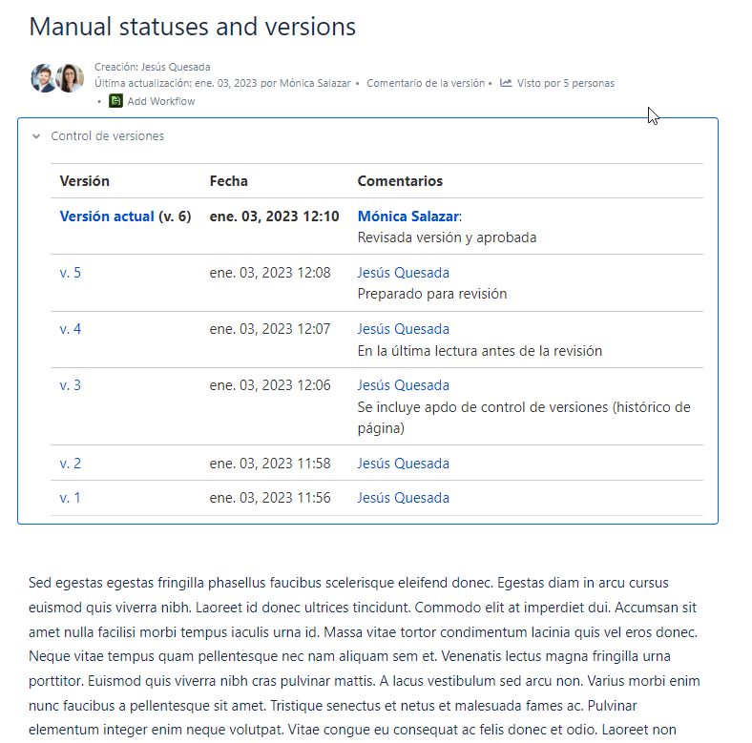Collapse the Control de versiones section
Viewport: 752px width, 743px height.
[x=36, y=136]
